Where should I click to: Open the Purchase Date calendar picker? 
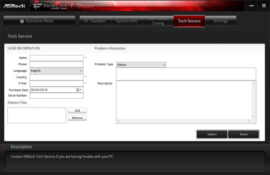(x=79, y=90)
